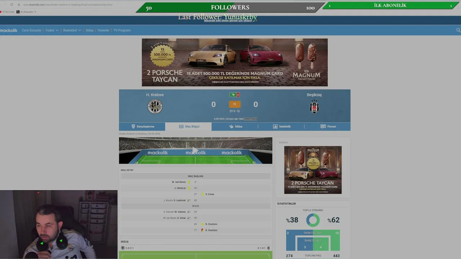Click player name V. Cerny

point(210,194)
